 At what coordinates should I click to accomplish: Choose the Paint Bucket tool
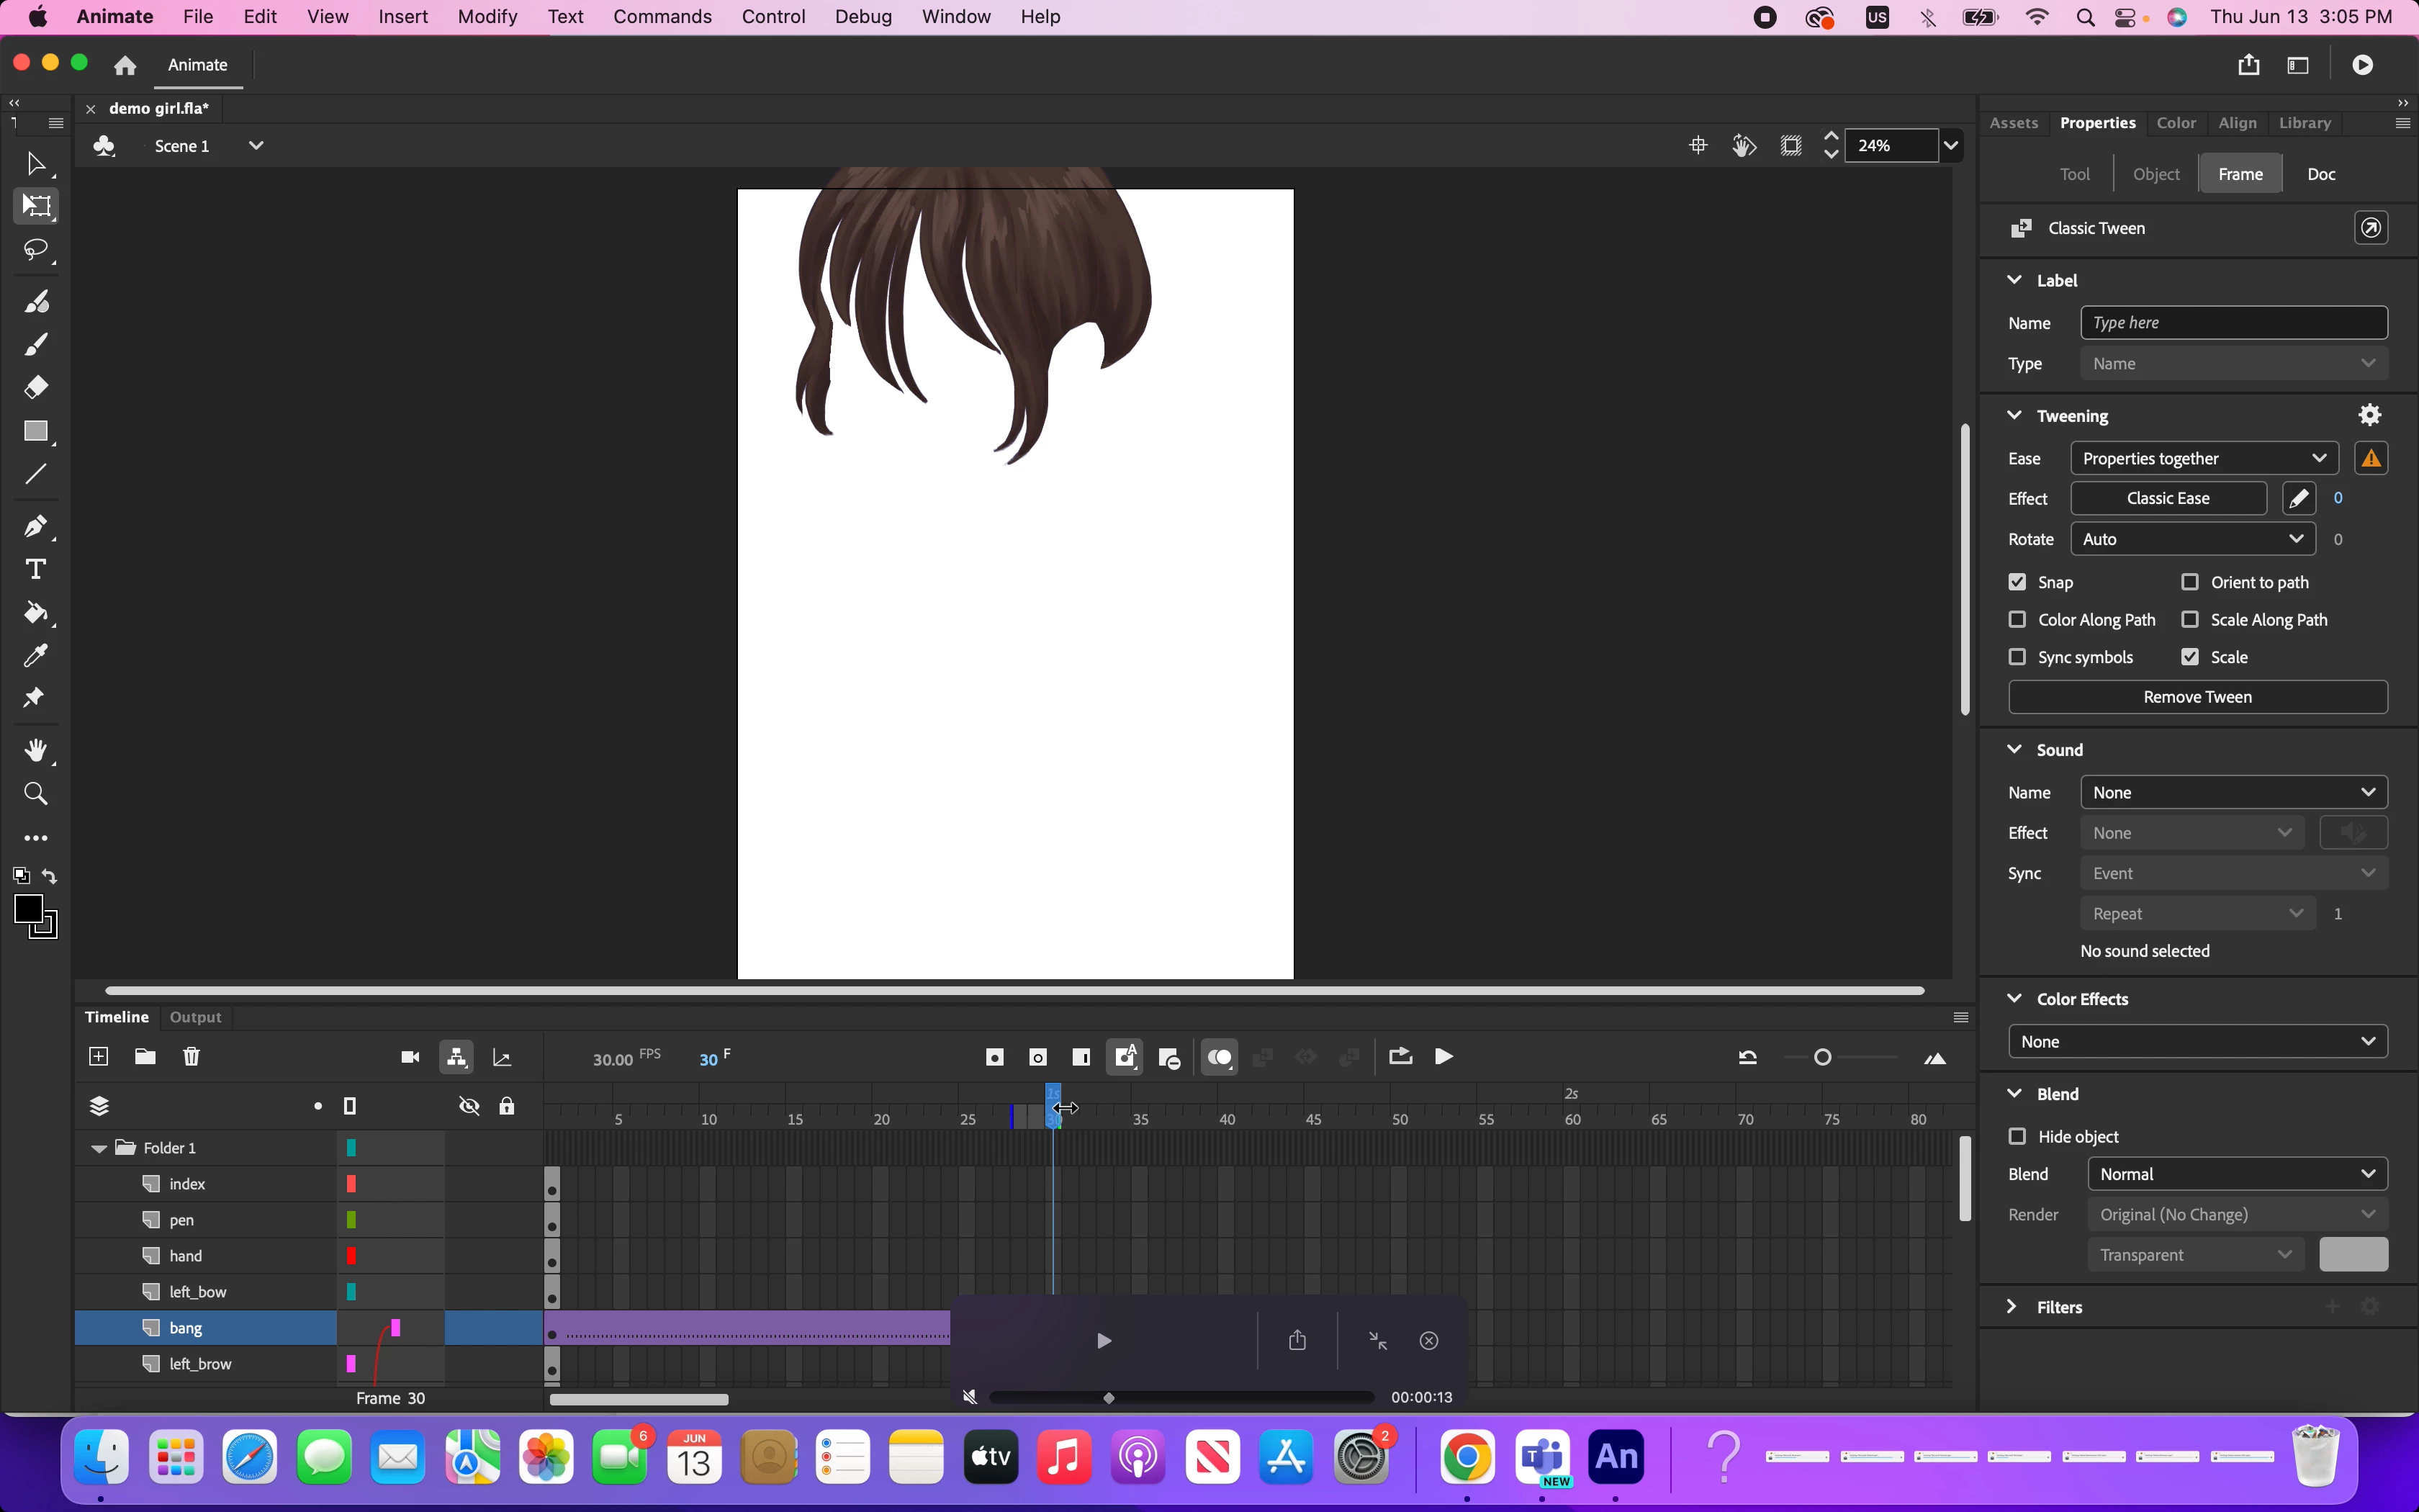pyautogui.click(x=36, y=613)
